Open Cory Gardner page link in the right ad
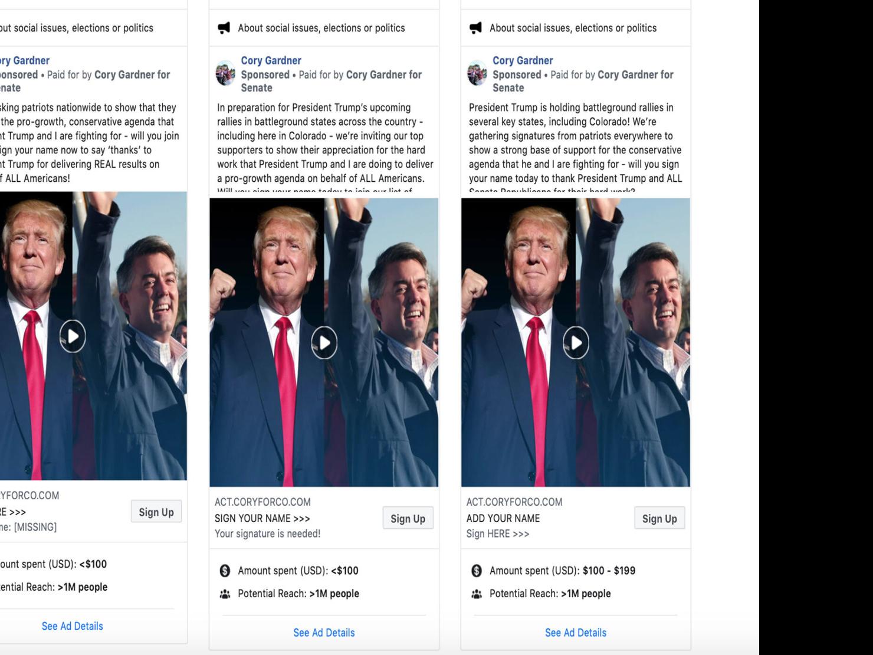The image size is (873, 655). 523,60
